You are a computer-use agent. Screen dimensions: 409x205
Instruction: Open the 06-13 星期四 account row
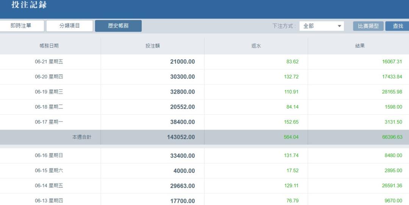click(x=49, y=200)
